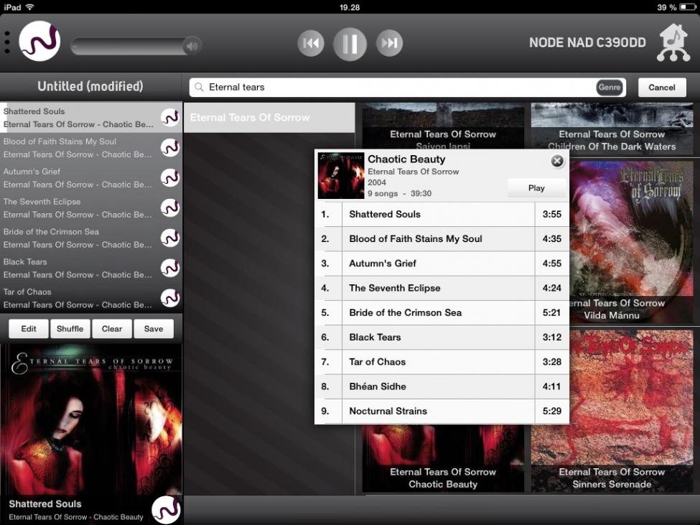Open the Chaotic Beauty album tile
The width and height of the screenshot is (700, 525).
pyautogui.click(x=443, y=458)
